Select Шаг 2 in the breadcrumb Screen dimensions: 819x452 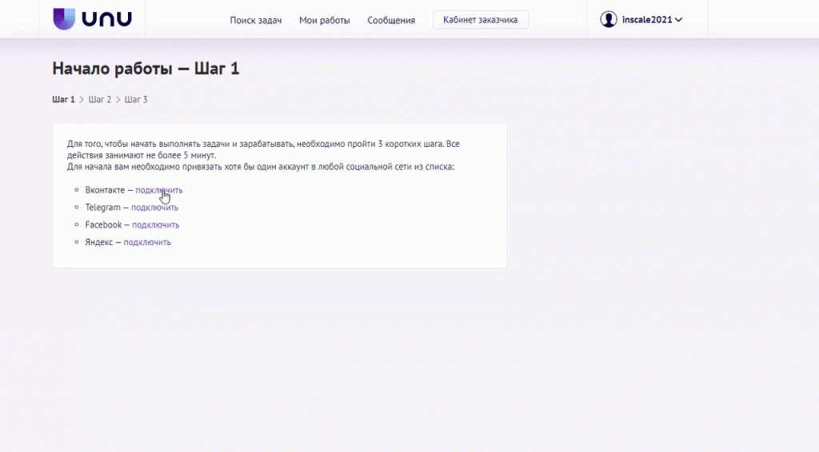(100, 100)
